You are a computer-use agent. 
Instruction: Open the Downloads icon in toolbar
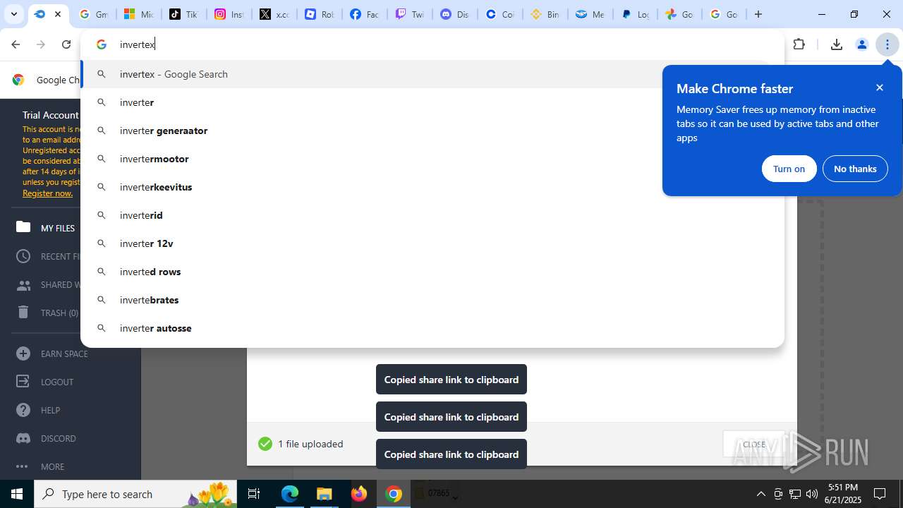click(x=837, y=44)
